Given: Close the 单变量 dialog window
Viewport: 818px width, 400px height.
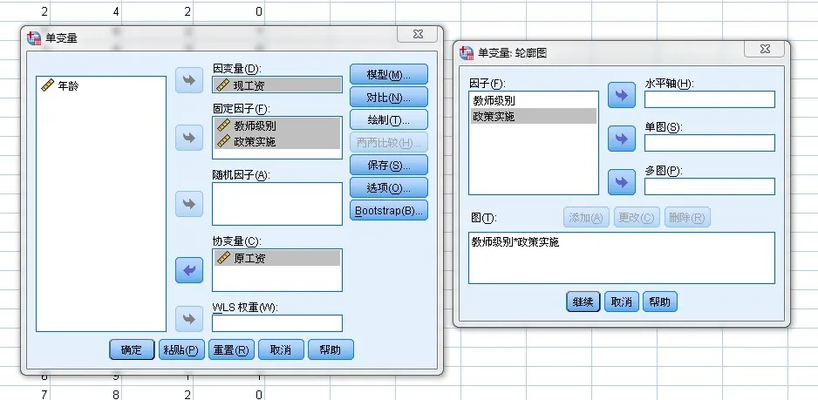Looking at the screenshot, I should point(418,34).
